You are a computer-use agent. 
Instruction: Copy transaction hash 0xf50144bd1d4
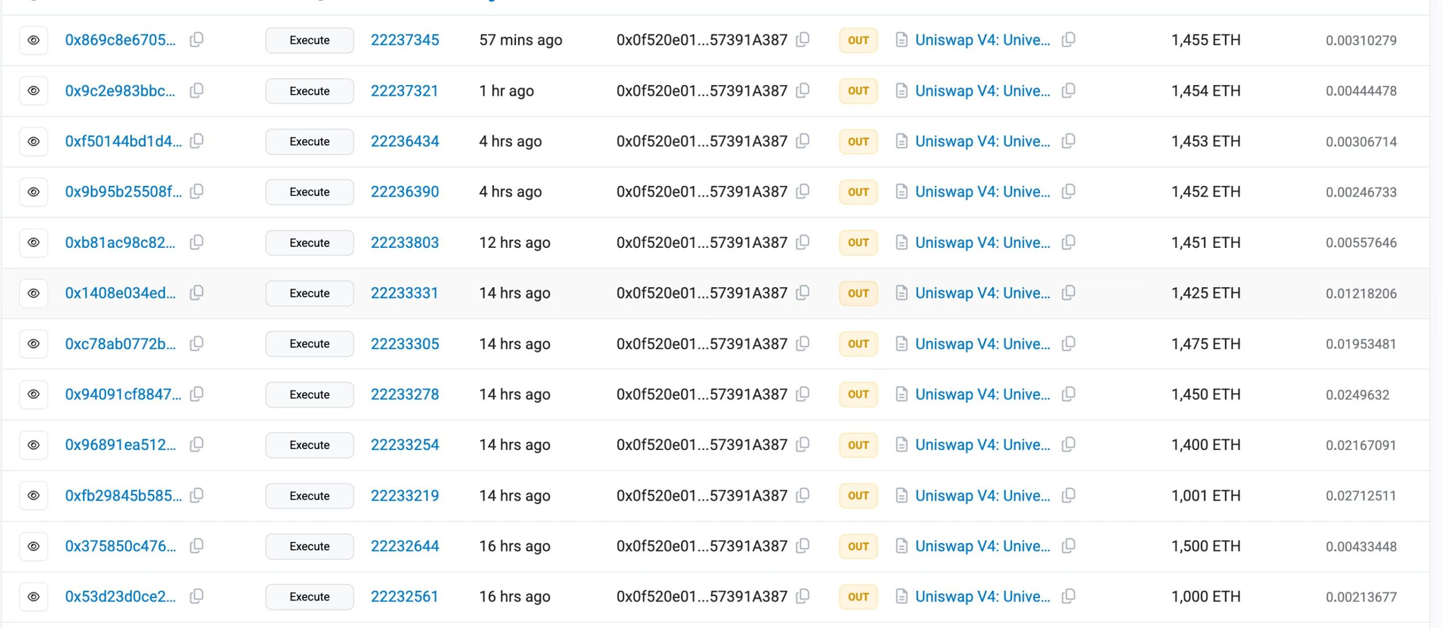pyautogui.click(x=196, y=141)
